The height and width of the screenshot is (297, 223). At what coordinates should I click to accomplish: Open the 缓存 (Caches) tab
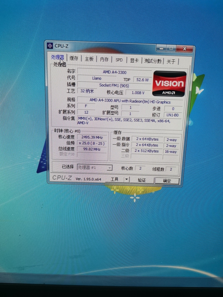pos(74,58)
